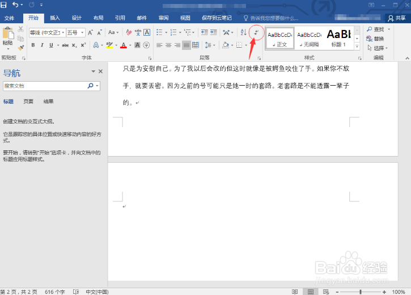Switch to the 设计 tab
Image resolution: width=411 pixels, height=295 pixels.
pos(77,18)
